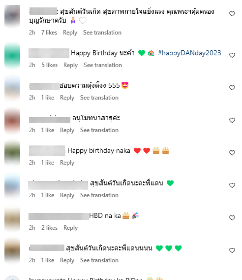Tap heart on the "อนุโมทนาสาธุค่ะ" comment
The image size is (242, 280).
click(x=232, y=120)
